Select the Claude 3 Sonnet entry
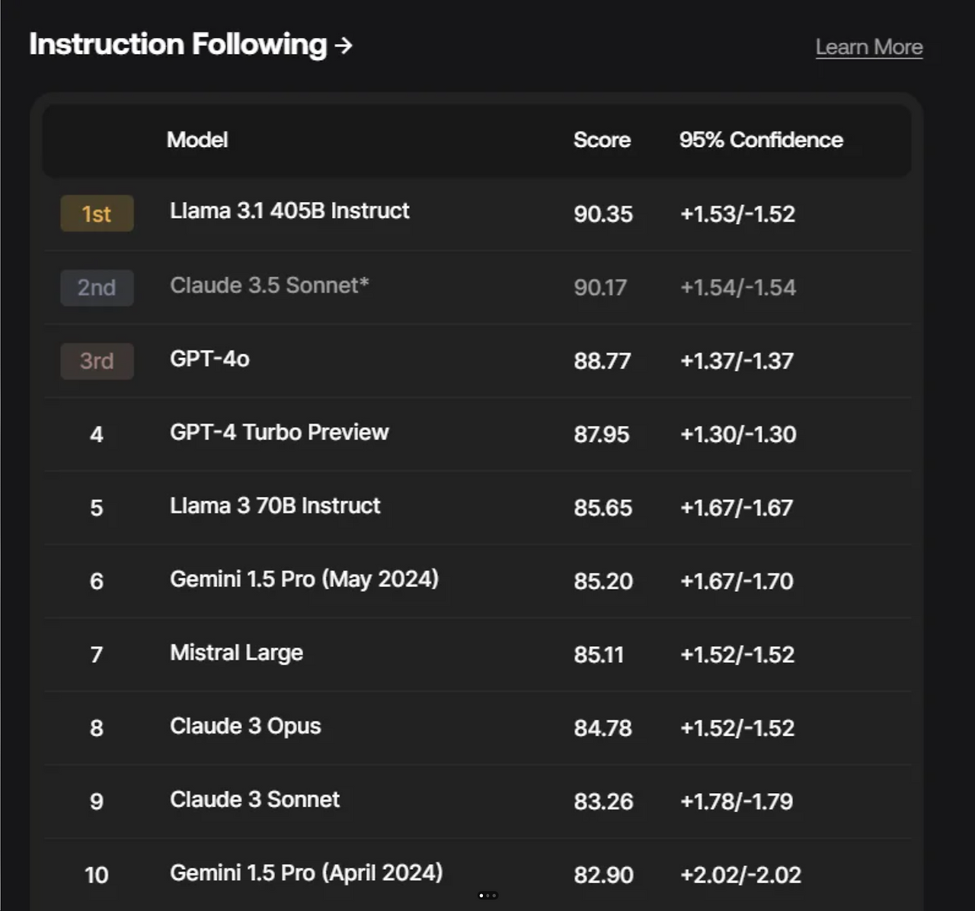Screen dimensions: 975x911 254,800
